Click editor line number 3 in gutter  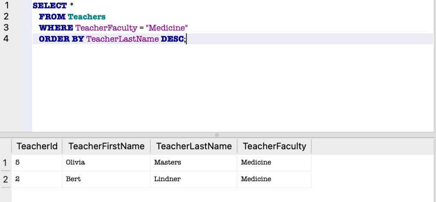6,28
